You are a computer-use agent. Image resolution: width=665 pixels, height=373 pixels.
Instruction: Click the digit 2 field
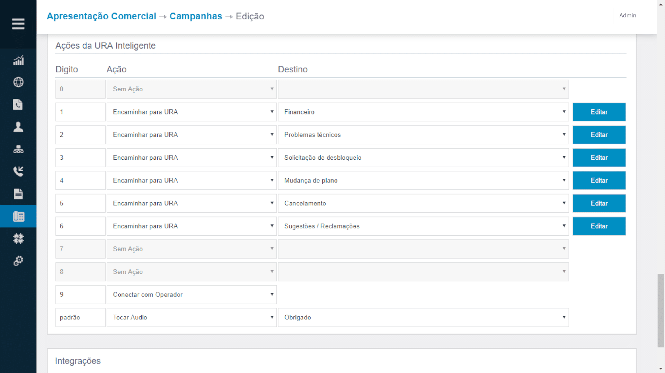coord(80,135)
